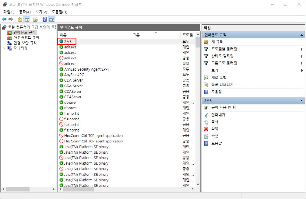This screenshot has width=306, height=199.
Task: Collapse the SMB actions section
Action: coord(302,101)
